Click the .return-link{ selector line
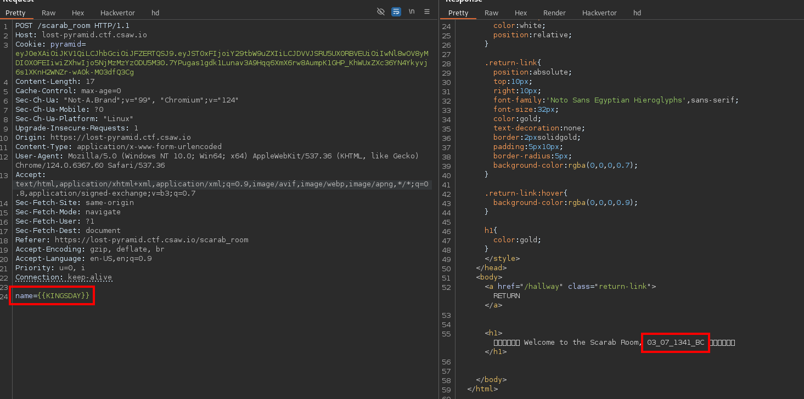 513,62
